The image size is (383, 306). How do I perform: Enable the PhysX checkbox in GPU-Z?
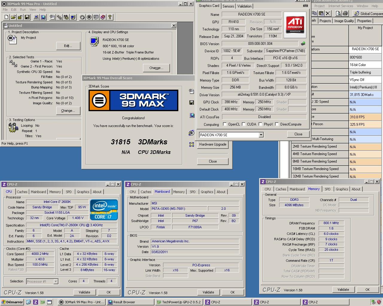pyautogui.click(x=261, y=124)
